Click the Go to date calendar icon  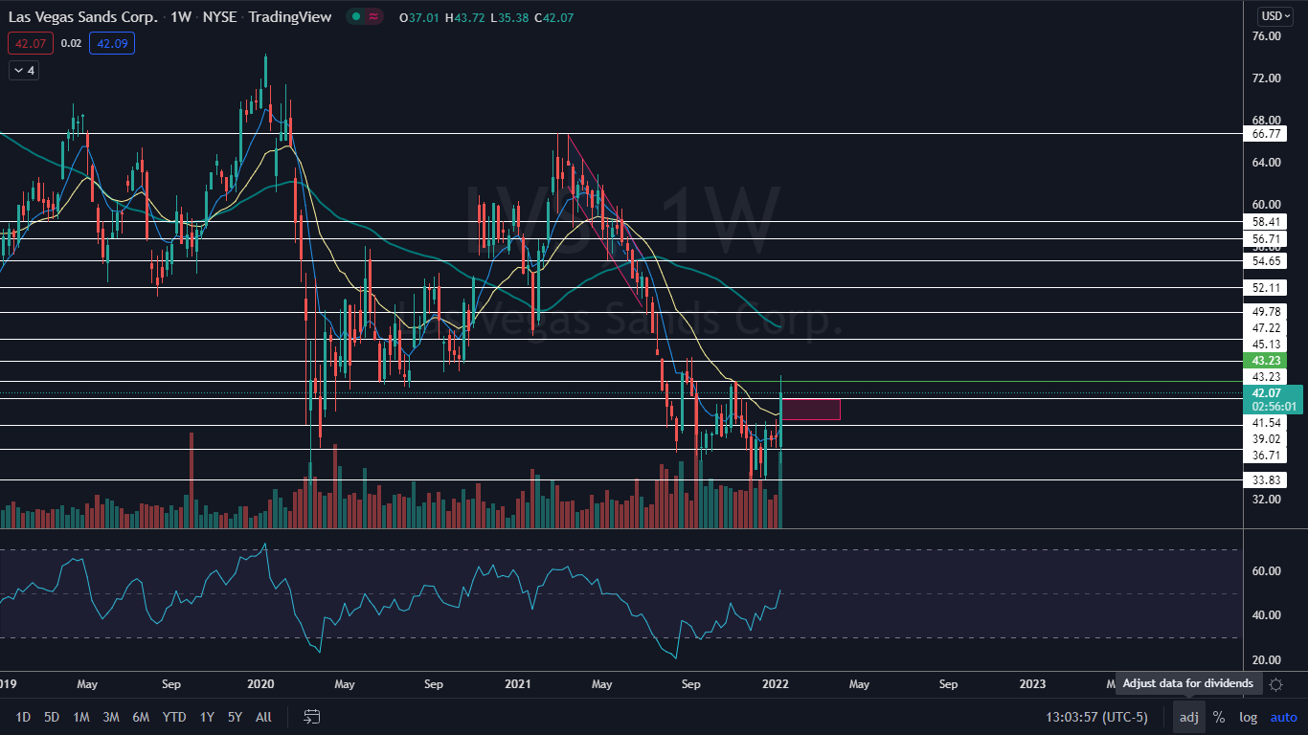(312, 717)
